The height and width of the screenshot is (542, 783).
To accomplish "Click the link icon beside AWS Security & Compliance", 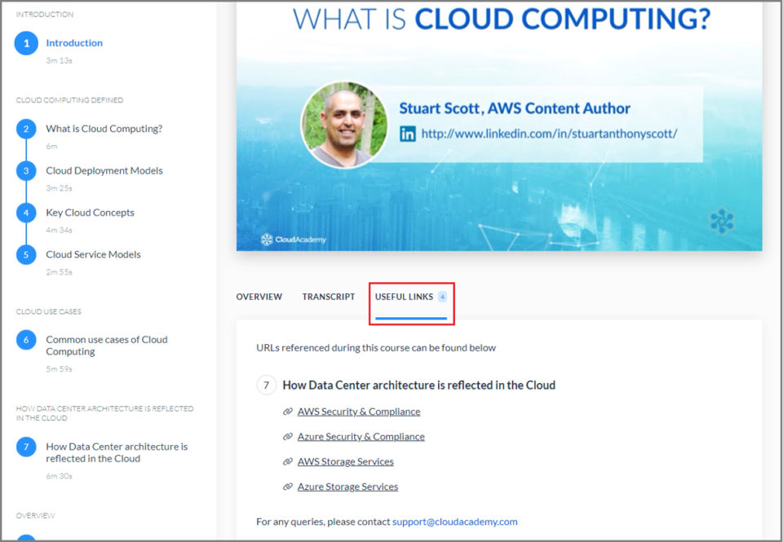I will [x=288, y=412].
